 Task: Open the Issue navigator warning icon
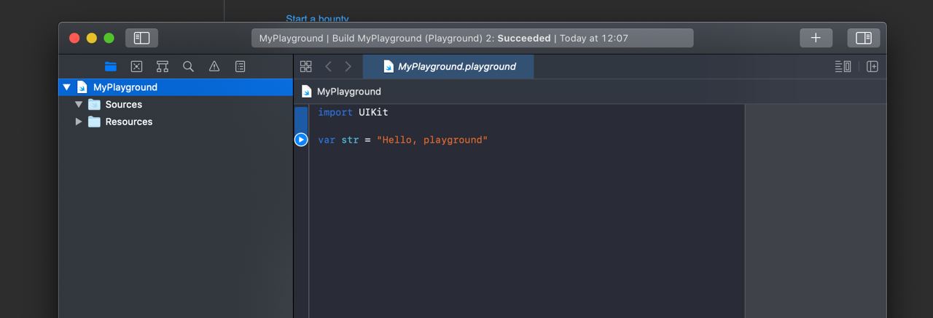pos(214,66)
